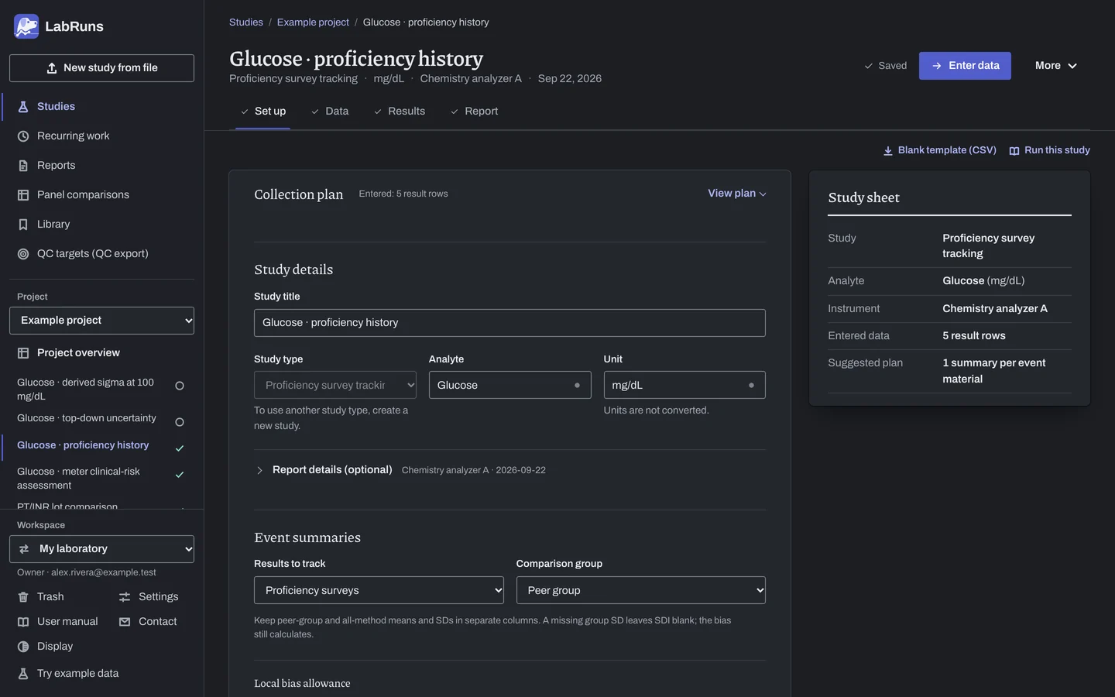This screenshot has width=1115, height=697.
Task: Switch to the Data tab
Action: click(330, 112)
